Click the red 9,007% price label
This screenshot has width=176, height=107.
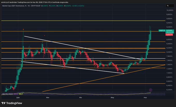click(169, 35)
